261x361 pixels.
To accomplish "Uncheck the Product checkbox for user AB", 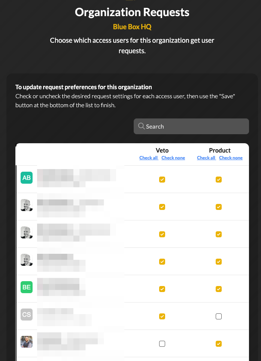I will click(219, 180).
